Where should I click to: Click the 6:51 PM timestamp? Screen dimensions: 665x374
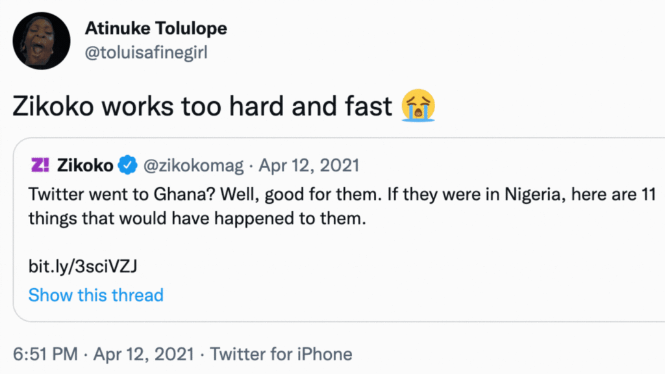point(45,355)
